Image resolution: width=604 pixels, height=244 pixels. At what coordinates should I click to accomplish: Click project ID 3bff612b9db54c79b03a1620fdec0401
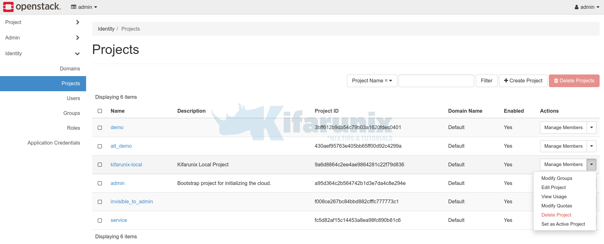(358, 127)
